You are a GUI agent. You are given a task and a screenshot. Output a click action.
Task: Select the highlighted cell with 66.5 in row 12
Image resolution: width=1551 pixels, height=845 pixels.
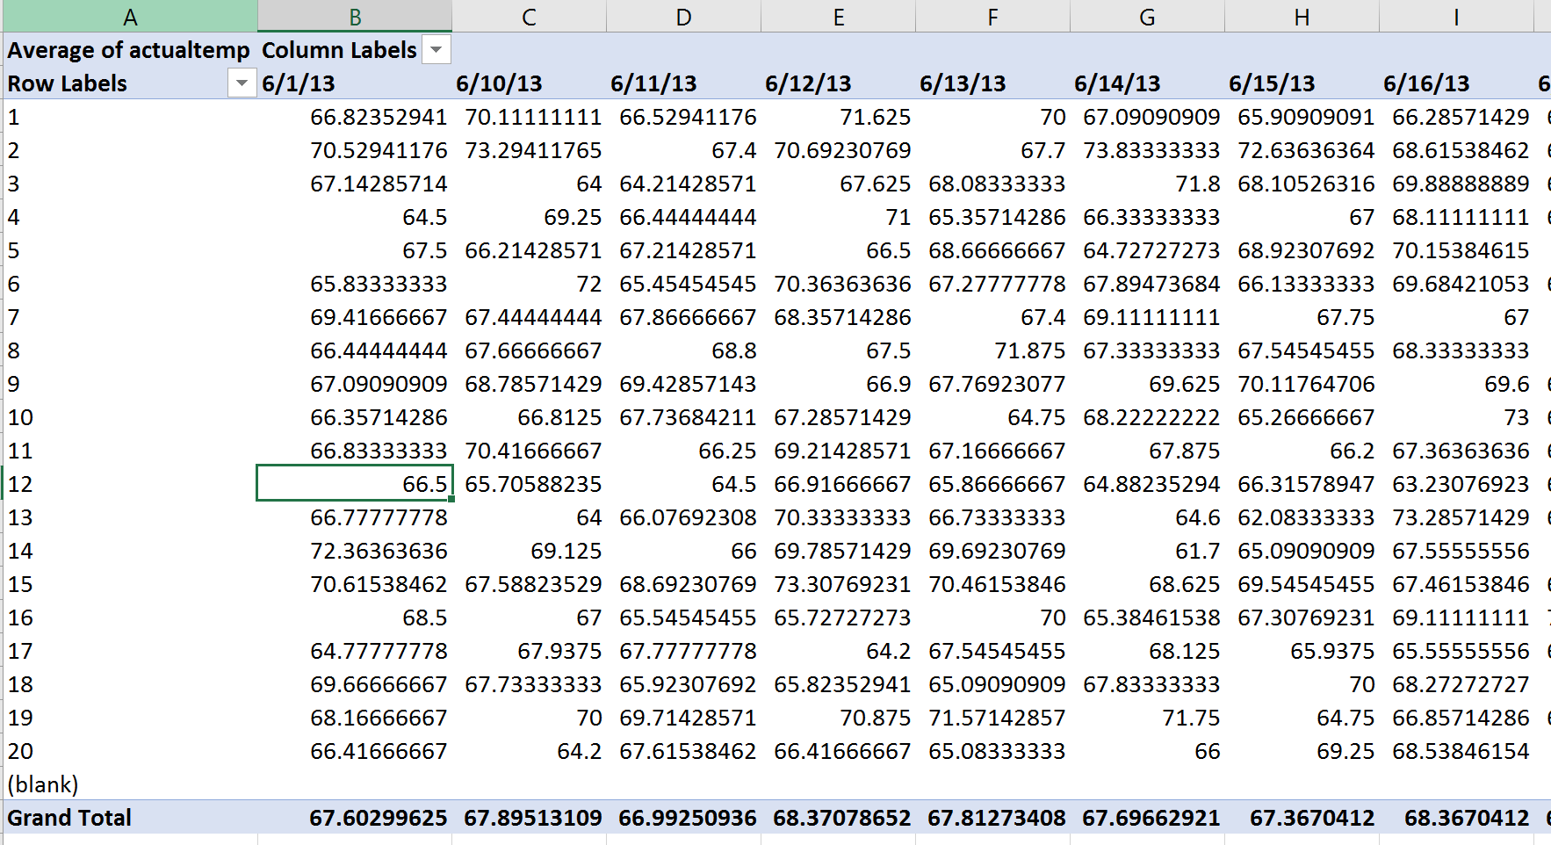coord(355,484)
